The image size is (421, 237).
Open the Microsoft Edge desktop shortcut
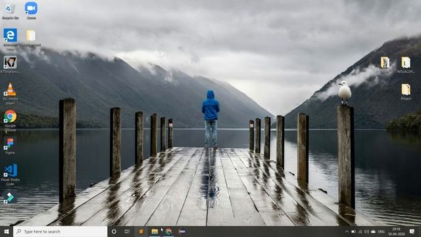11,39
